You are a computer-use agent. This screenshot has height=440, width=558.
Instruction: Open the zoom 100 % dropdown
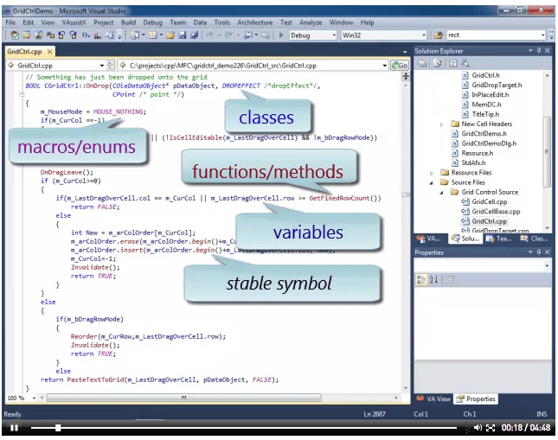tap(34, 398)
